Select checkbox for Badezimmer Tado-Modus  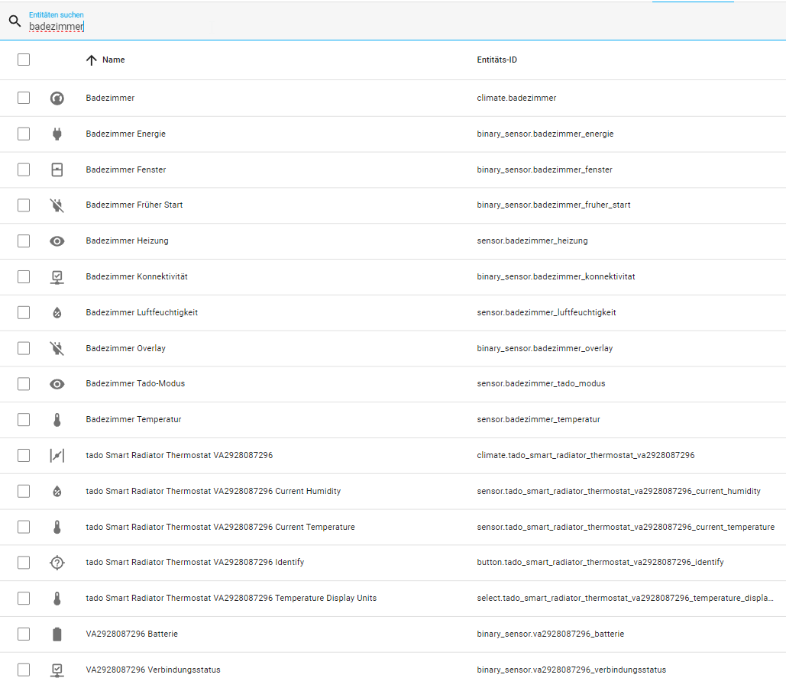(x=24, y=384)
